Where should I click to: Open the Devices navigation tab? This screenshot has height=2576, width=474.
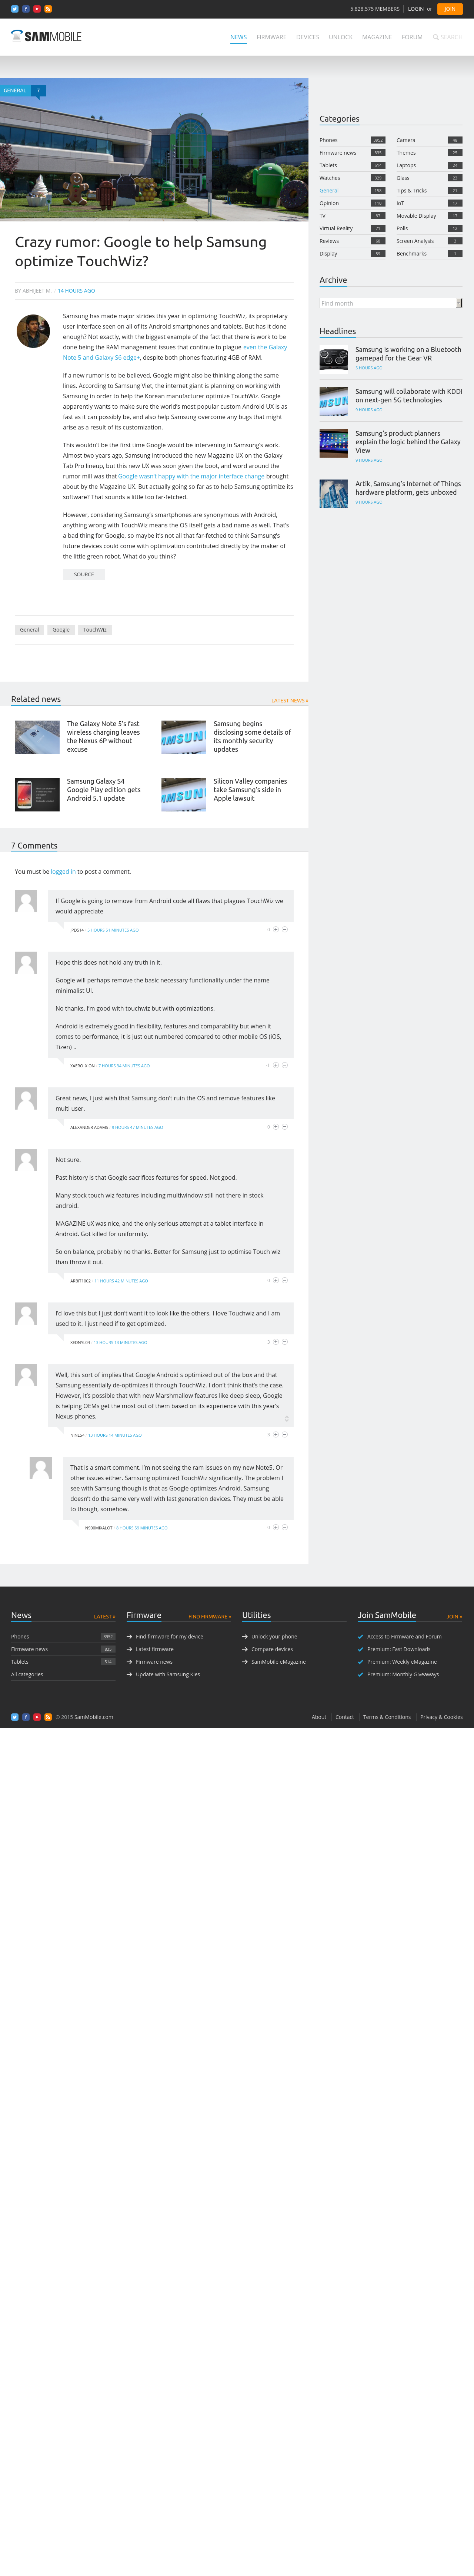(x=307, y=37)
